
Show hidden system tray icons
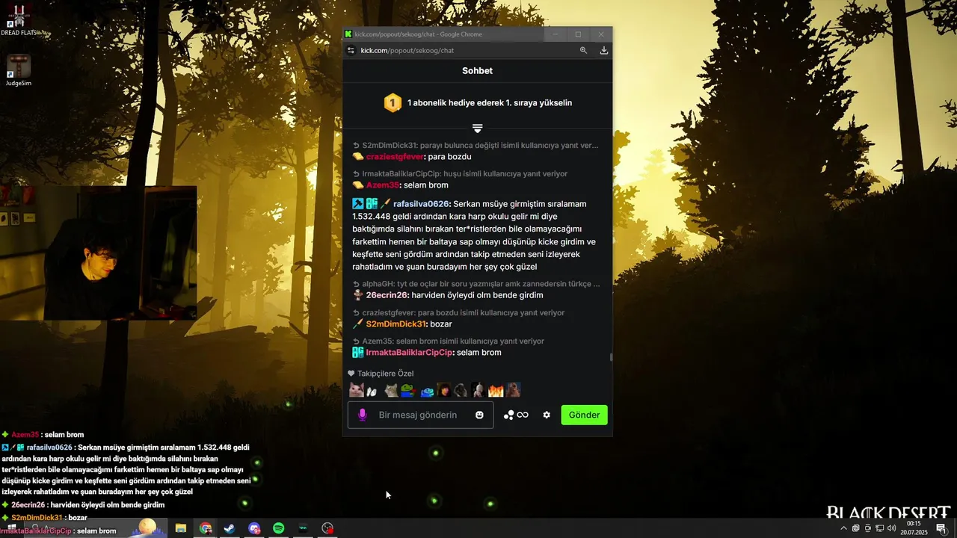(844, 528)
